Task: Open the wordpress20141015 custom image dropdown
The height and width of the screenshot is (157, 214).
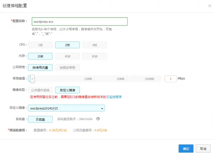Action: click(x=66, y=108)
